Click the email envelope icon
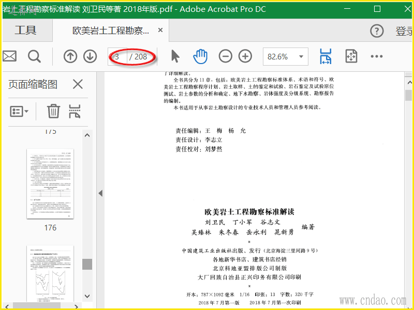Screen dimensions: 414x310 pos(9,56)
